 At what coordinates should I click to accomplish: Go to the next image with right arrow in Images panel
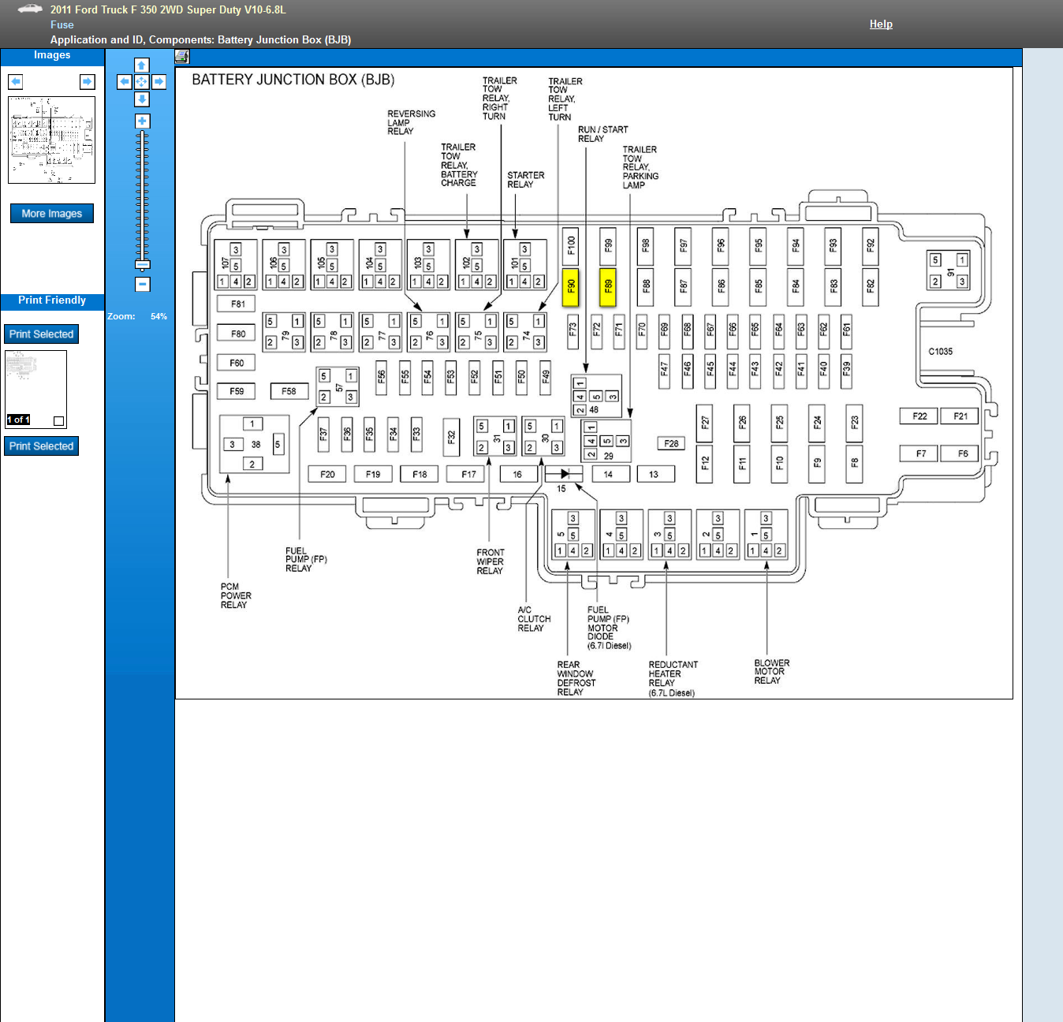tap(88, 81)
